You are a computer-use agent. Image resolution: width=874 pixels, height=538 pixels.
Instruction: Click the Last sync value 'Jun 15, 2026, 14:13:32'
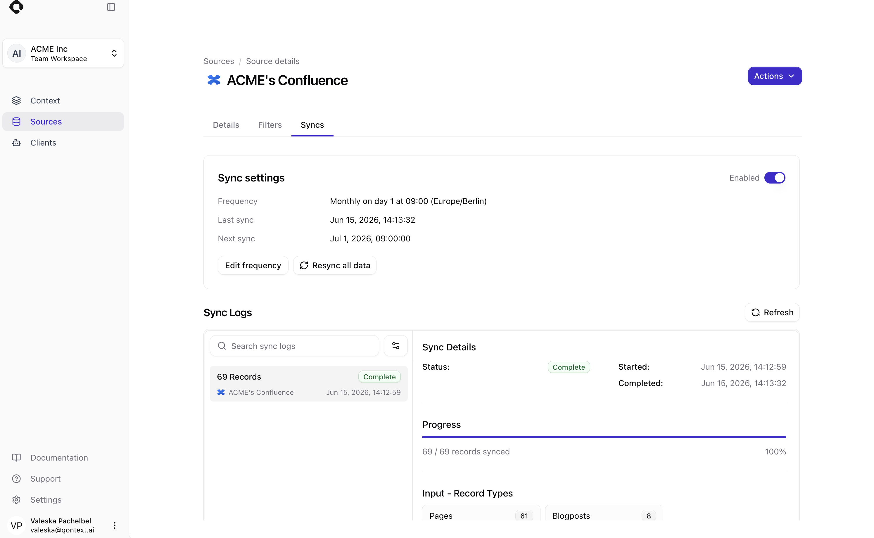[373, 220]
